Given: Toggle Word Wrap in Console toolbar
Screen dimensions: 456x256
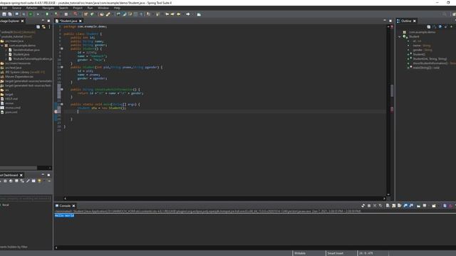Looking at the screenshot, I should point(400,206).
